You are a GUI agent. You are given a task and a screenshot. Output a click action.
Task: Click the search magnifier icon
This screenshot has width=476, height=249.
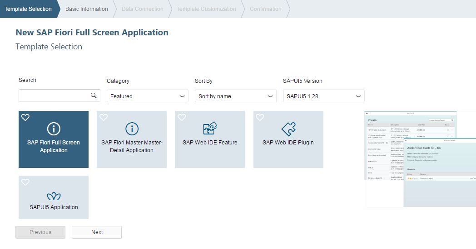(94, 96)
